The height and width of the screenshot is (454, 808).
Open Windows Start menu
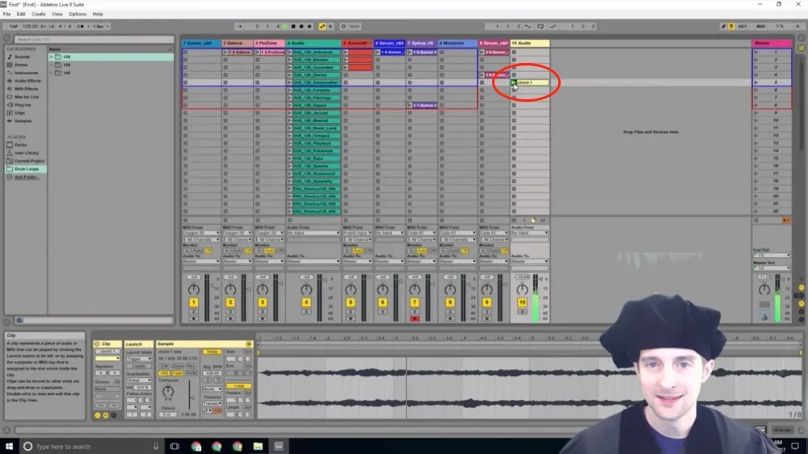click(x=9, y=446)
